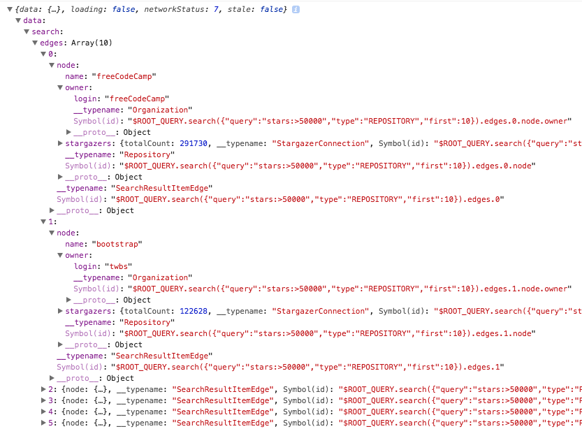582x429 pixels.
Task: Expand edge 3 of the edges array
Action: coord(43,400)
